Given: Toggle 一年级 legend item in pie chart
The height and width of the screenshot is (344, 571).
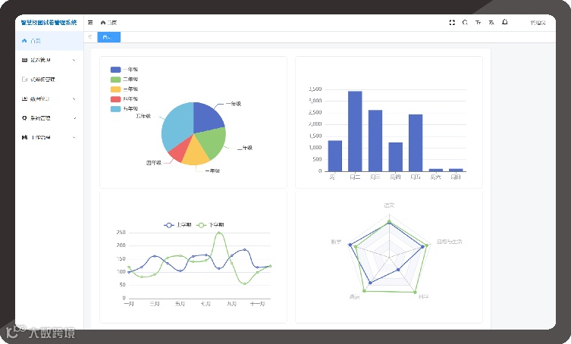Looking at the screenshot, I should (x=124, y=70).
